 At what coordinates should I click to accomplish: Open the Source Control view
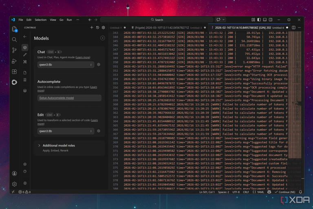point(14,50)
